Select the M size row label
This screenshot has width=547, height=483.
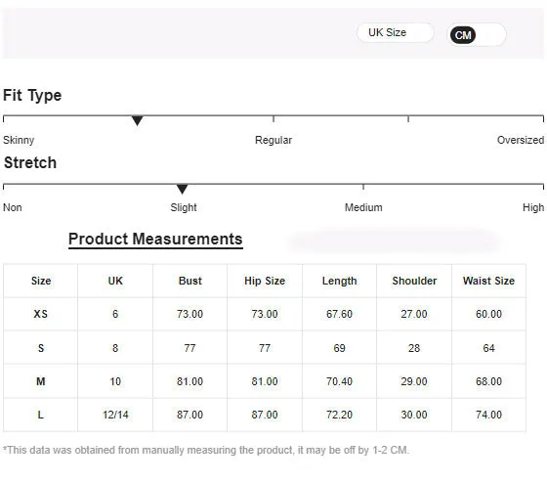tap(41, 381)
